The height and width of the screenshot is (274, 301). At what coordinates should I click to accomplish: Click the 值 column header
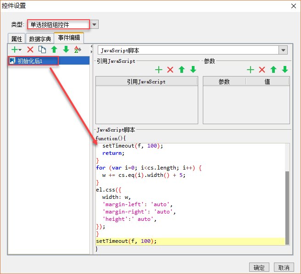[x=268, y=82]
